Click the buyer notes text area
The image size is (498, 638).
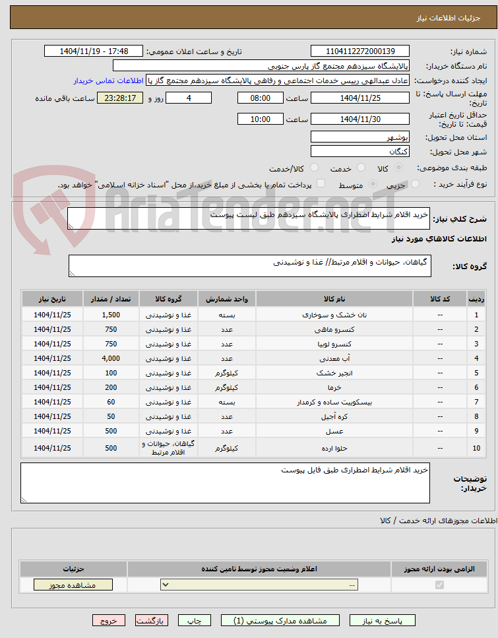pyautogui.click(x=225, y=483)
